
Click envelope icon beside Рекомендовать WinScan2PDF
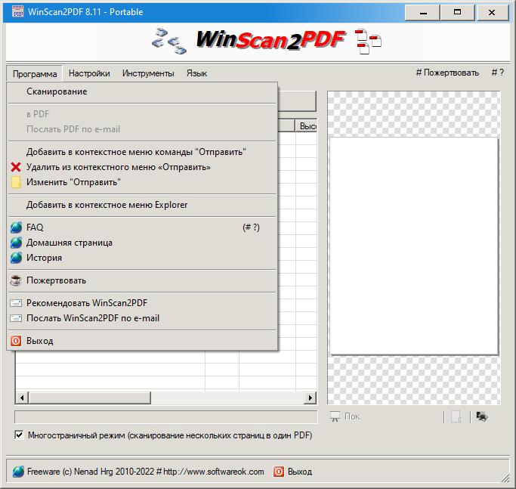(x=16, y=303)
